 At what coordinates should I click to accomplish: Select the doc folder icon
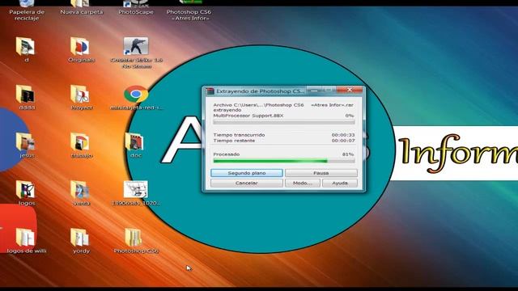point(134,142)
